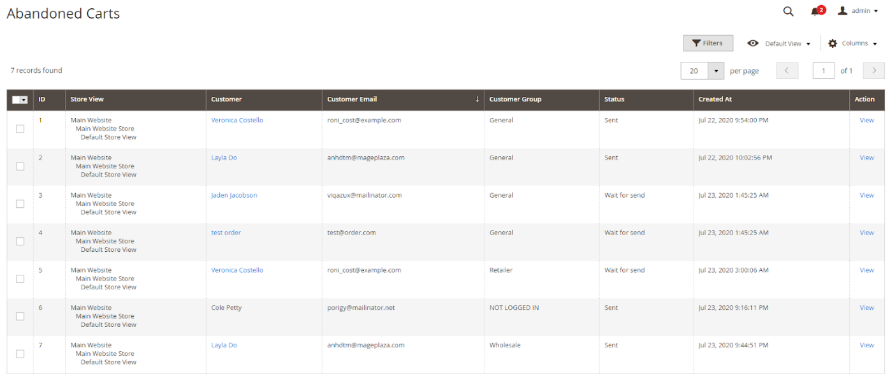This screenshot has width=890, height=378.
Task: Click the eye icon for Default View
Action: point(753,43)
